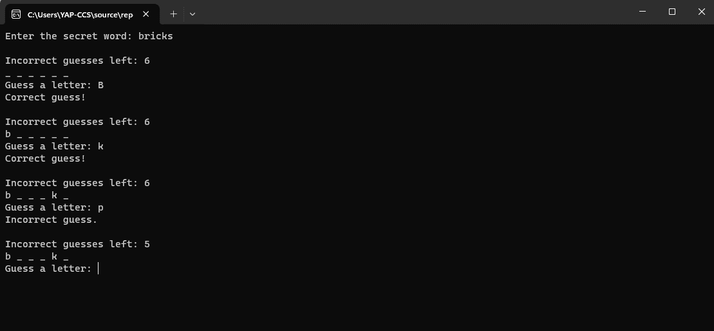
Task: Close the C:\Users\YAP-CCS\source\rep tab
Action: tap(146, 14)
